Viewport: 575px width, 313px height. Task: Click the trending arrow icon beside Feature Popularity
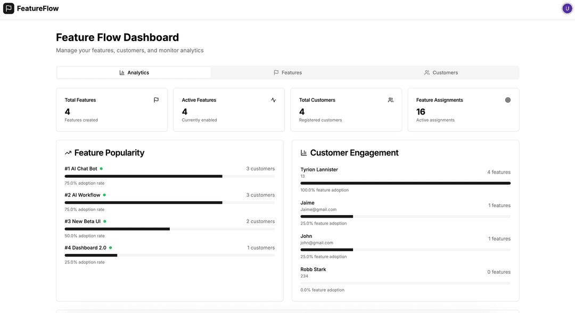point(68,152)
